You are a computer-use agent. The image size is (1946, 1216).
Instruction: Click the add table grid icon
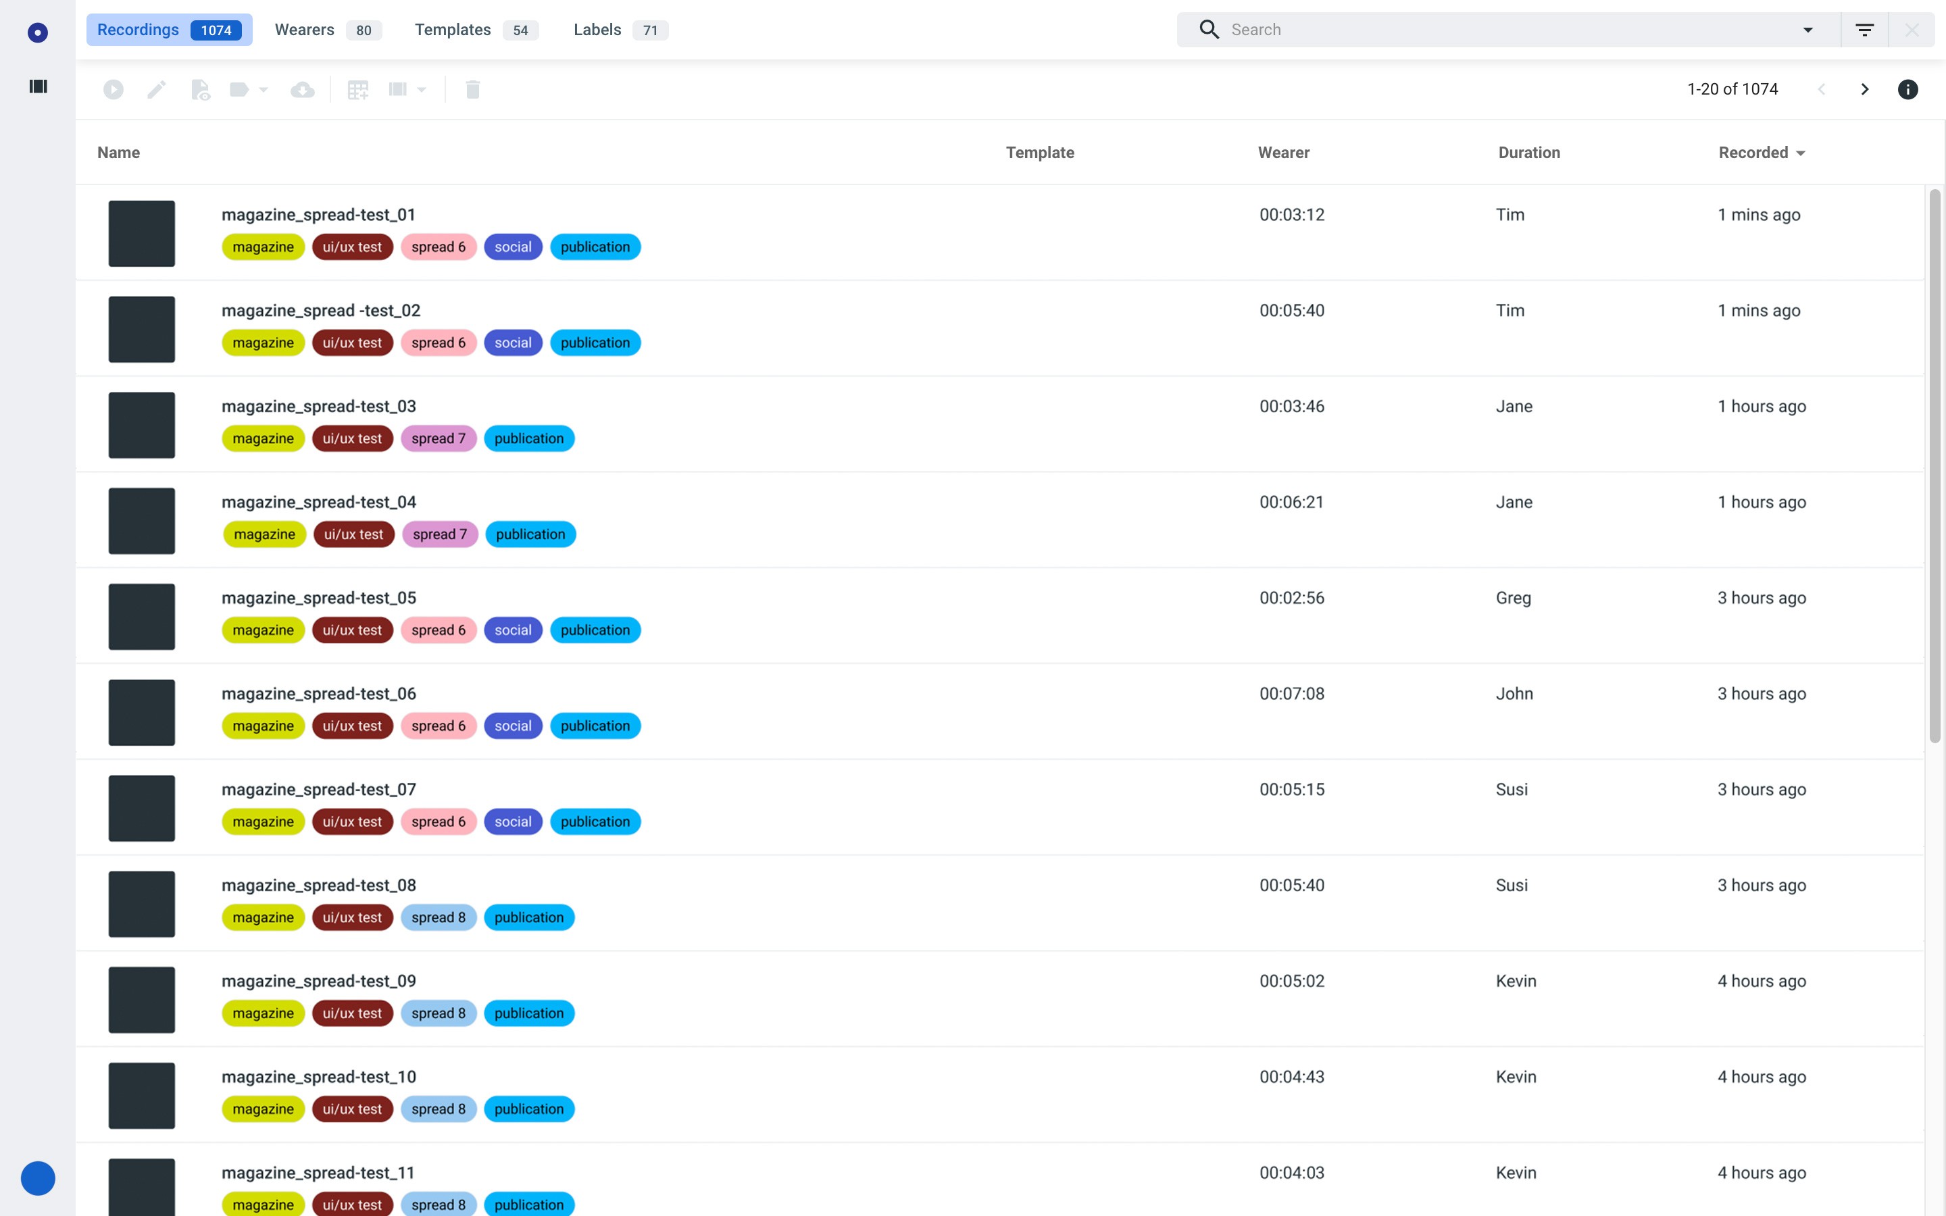pos(358,89)
